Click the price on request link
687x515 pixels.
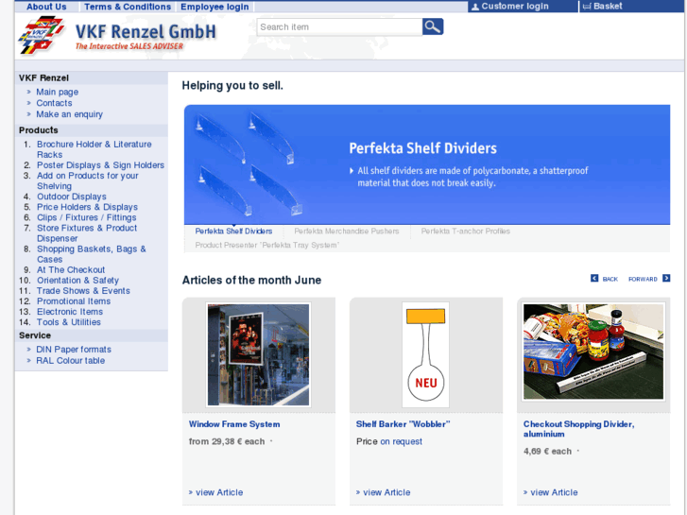(401, 441)
